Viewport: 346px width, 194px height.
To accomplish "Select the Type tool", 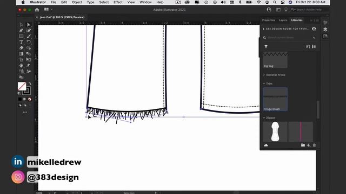I will [x=21, y=42].
